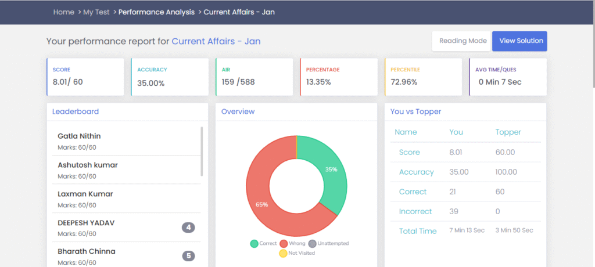
Task: Click the leaderboard scrollbar
Action: click(x=202, y=151)
